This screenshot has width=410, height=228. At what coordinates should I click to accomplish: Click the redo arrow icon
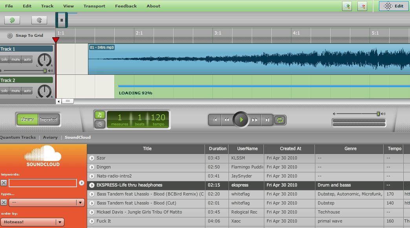[x=39, y=20]
